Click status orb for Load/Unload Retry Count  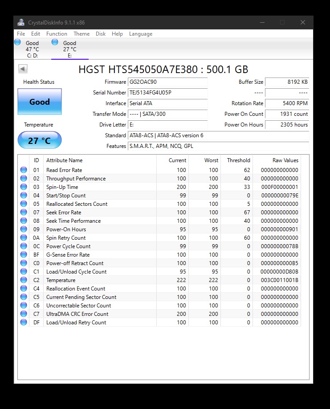click(x=24, y=323)
